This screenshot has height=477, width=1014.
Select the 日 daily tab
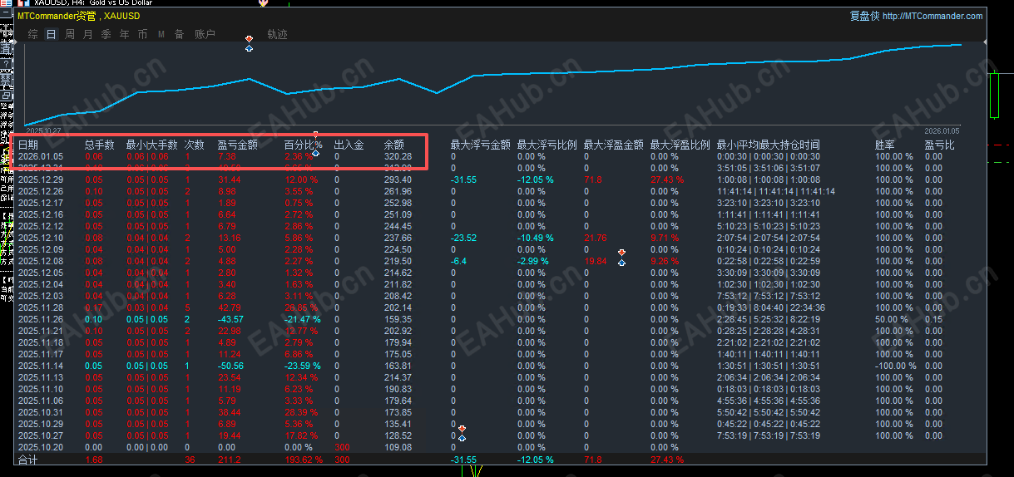(52, 34)
